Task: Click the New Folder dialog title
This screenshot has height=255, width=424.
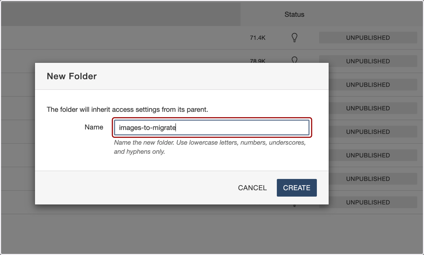Action: (72, 76)
